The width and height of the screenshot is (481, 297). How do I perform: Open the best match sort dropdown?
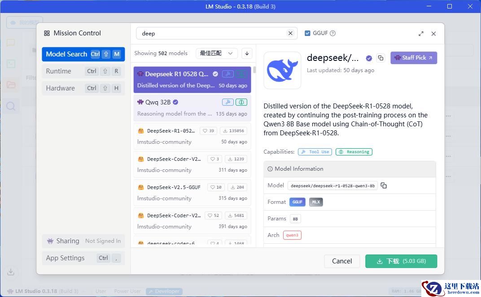[x=216, y=53]
